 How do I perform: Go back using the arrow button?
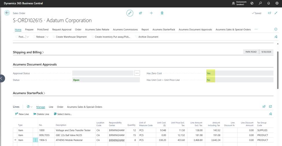tap(7, 13)
